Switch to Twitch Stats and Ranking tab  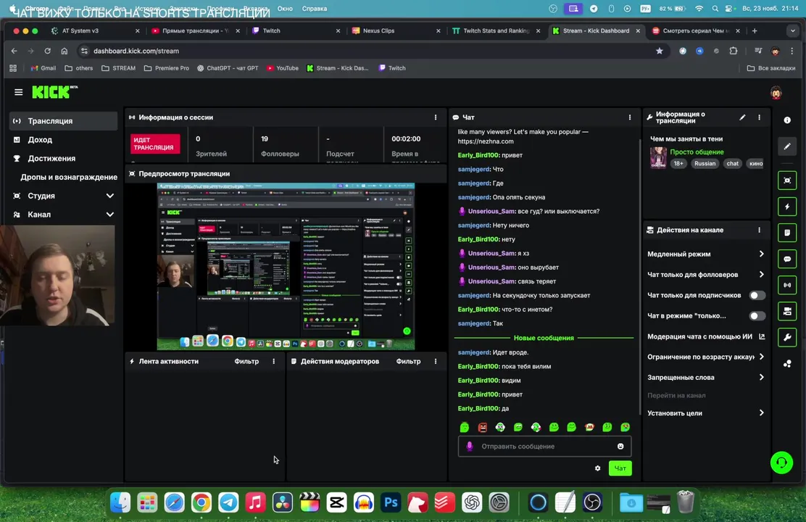(496, 31)
